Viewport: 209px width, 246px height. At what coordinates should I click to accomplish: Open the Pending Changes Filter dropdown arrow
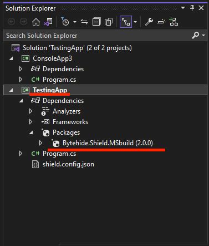point(75,22)
